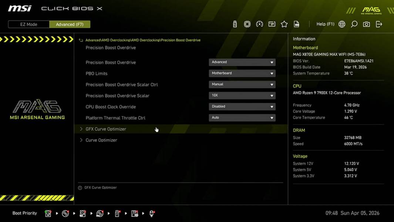Select the first hard drive in Boot Priority
The image size is (394, 222).
[48, 213]
